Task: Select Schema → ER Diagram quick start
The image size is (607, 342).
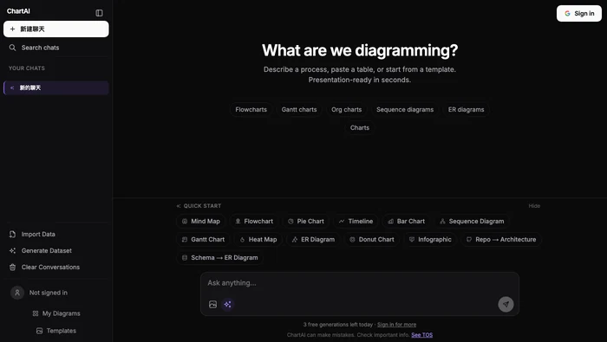Action: pos(219,257)
